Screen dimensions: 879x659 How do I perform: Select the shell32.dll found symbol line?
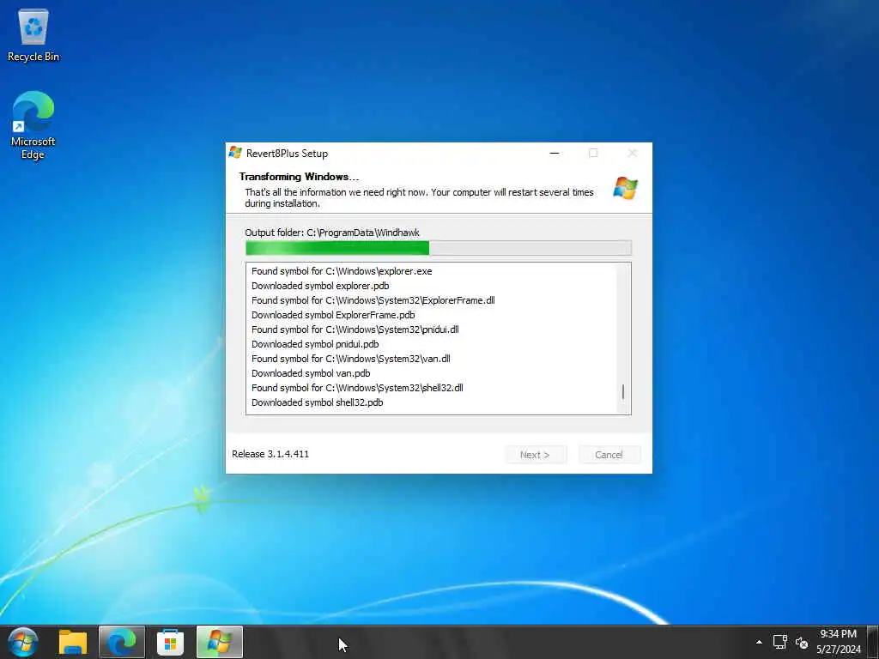click(x=357, y=388)
